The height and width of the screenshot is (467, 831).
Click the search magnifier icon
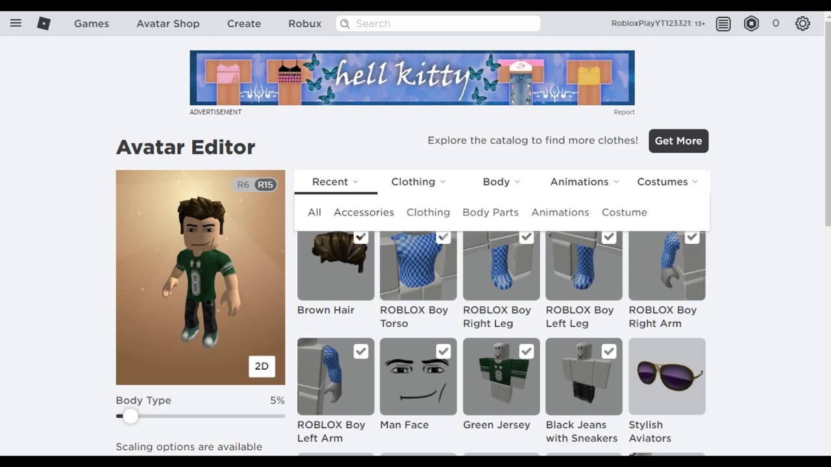(x=345, y=23)
